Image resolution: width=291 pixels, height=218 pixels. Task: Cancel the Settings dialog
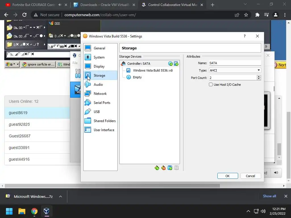[x=250, y=176]
